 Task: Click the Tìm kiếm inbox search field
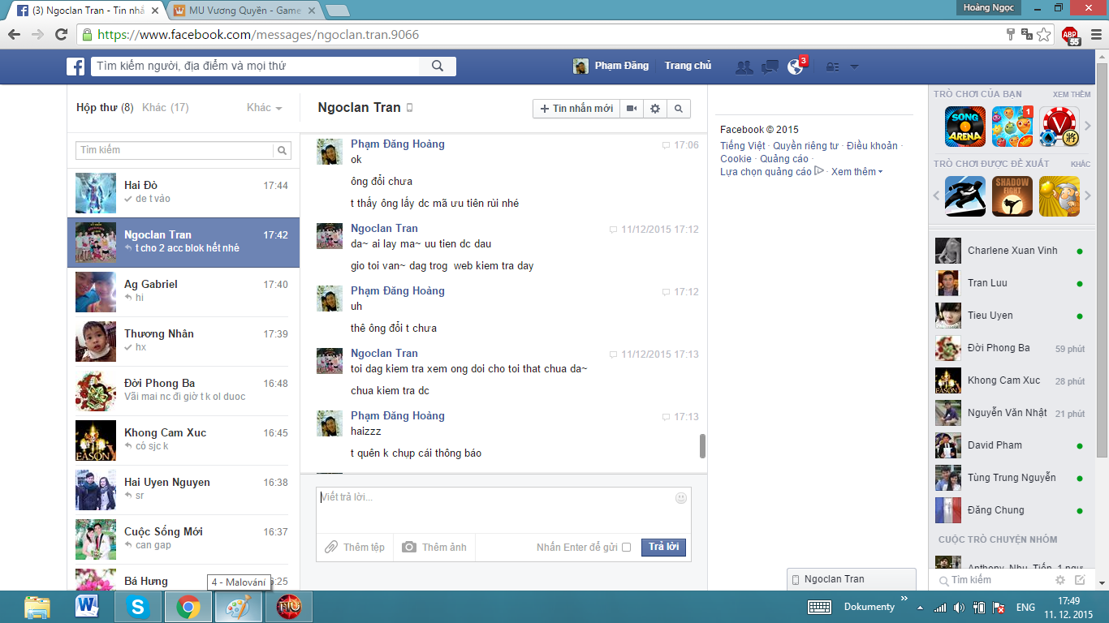click(x=175, y=151)
